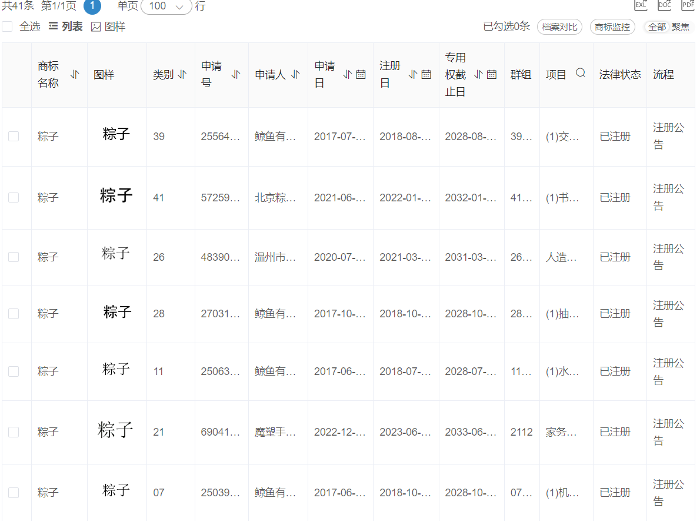
Task: Export results as Excel file
Action: pos(641,5)
